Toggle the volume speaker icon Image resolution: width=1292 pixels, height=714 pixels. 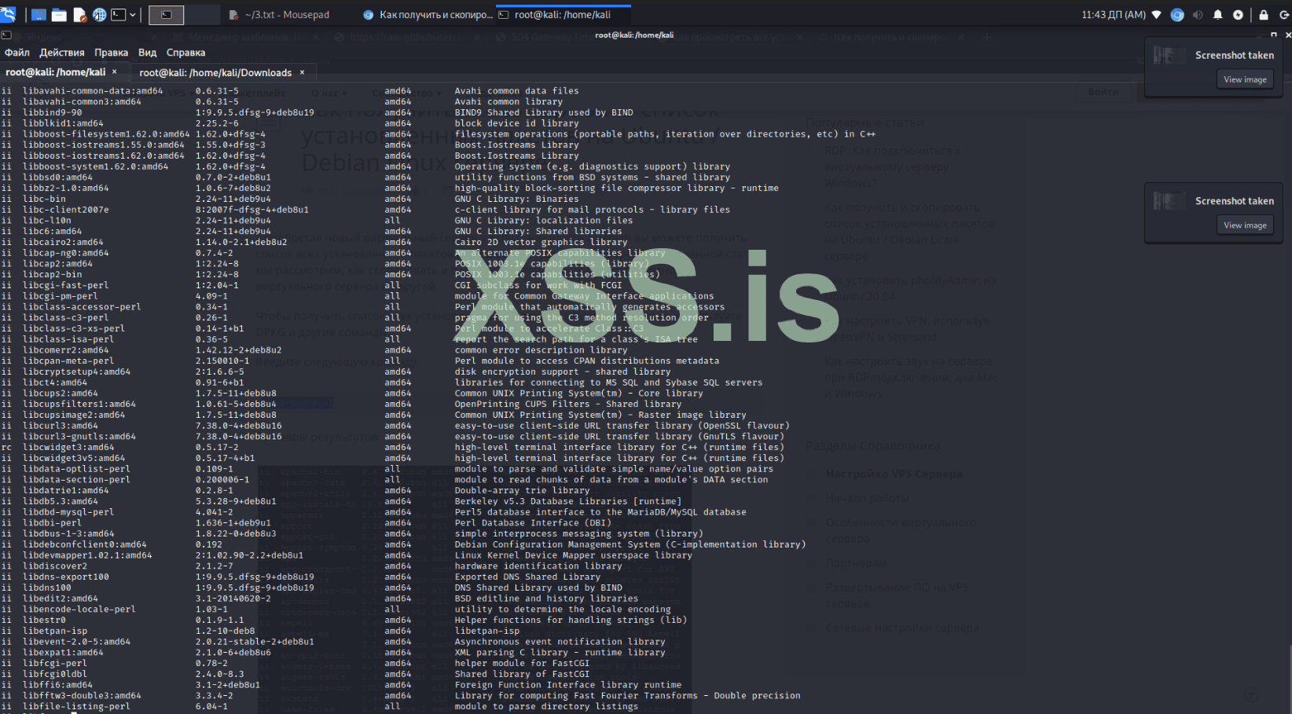point(1197,15)
